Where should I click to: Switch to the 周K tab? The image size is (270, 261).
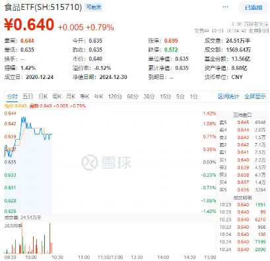pyautogui.click(x=57, y=96)
